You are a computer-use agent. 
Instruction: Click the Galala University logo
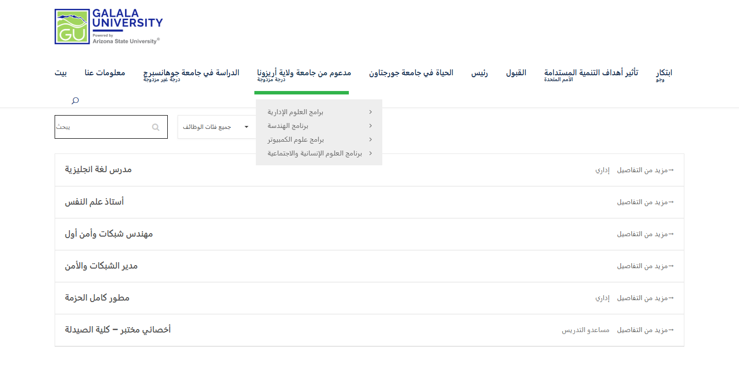[108, 27]
